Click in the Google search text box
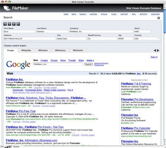 [x=58, y=64]
